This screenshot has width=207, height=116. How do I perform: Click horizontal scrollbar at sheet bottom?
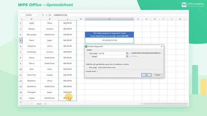[166, 104]
